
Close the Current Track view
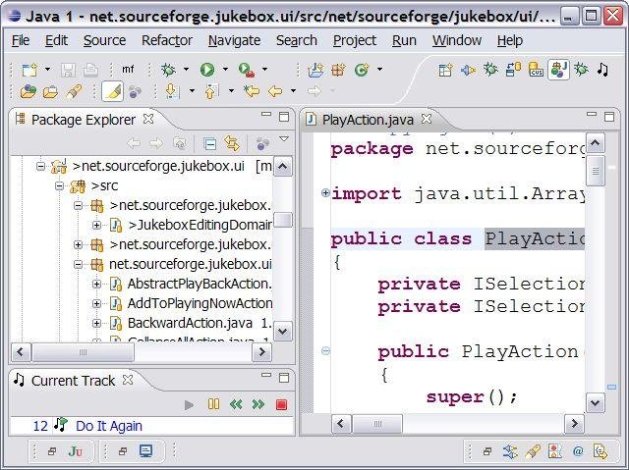pyautogui.click(x=128, y=380)
